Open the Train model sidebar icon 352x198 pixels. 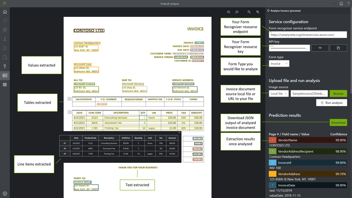[x=5, y=30]
